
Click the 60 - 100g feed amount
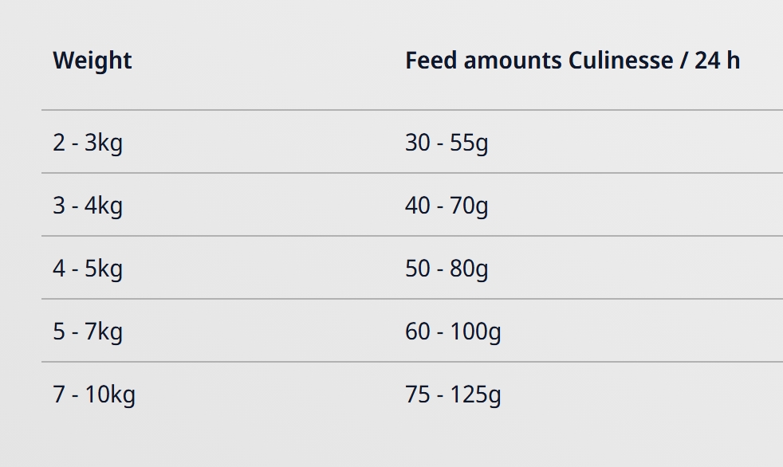click(x=453, y=332)
